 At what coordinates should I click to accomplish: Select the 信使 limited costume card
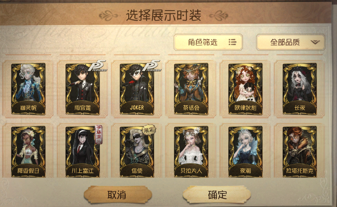[137, 152]
